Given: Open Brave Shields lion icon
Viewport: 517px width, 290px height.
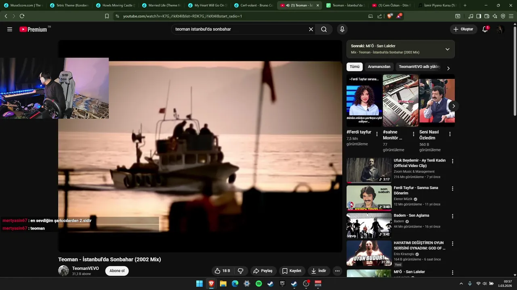Looking at the screenshot, I should (389, 16).
